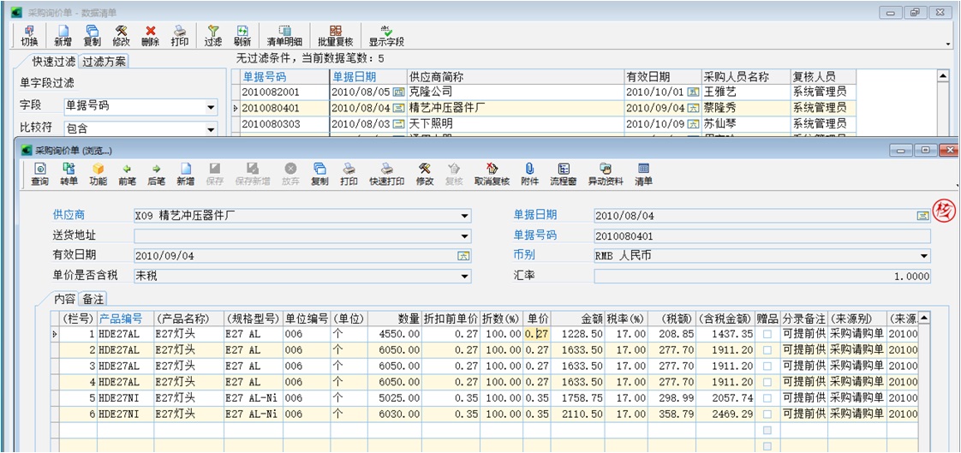Sort by 单据号码 column header
This screenshot has height=453, width=961.
pyautogui.click(x=285, y=76)
